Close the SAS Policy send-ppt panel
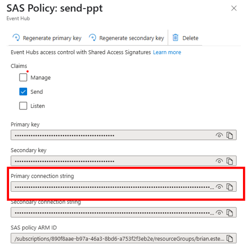Viewport: 246px width, 251px height. pos(234,8)
